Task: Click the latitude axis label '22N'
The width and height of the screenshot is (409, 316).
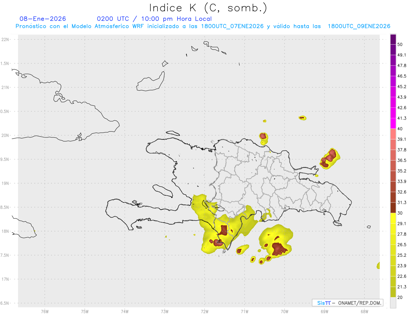Action: (x=5, y=39)
